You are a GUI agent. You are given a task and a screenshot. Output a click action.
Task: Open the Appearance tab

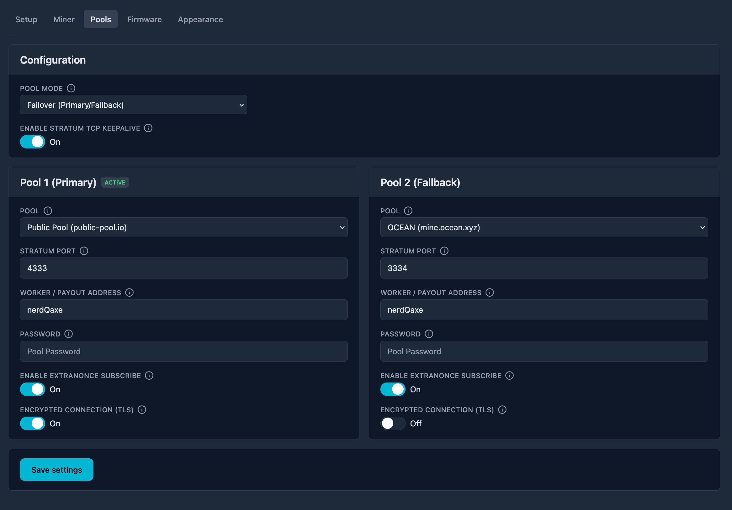click(200, 19)
